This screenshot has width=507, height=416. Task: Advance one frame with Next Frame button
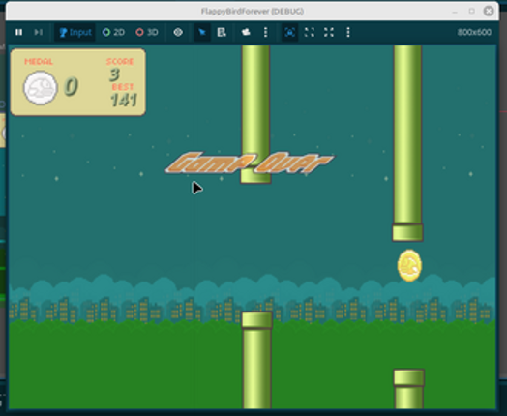(39, 32)
